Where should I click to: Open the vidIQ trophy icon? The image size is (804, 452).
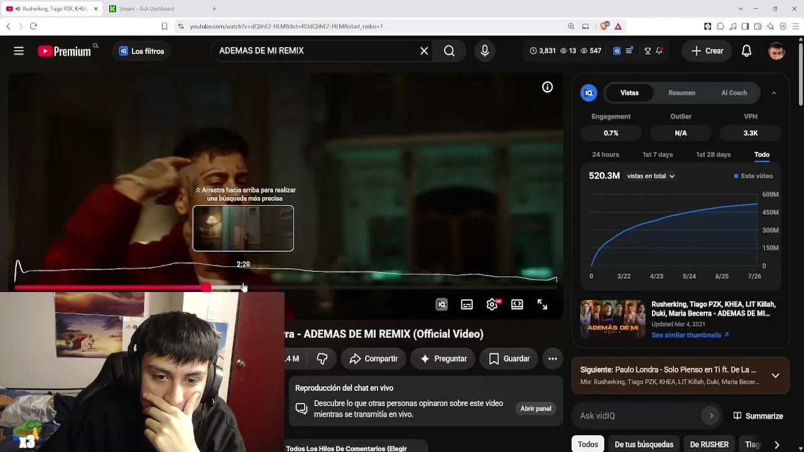click(x=648, y=51)
